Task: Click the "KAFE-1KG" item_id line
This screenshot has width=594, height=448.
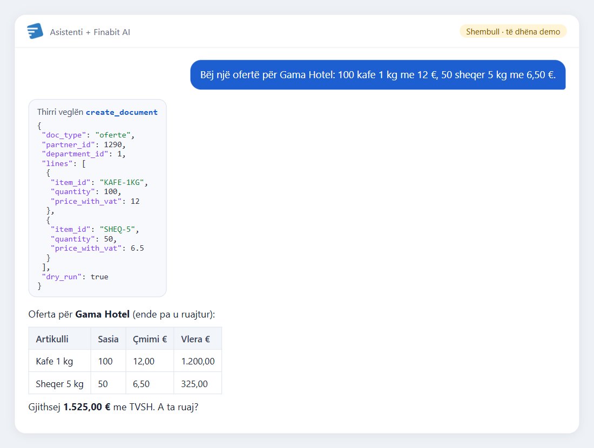Action: pos(99,182)
